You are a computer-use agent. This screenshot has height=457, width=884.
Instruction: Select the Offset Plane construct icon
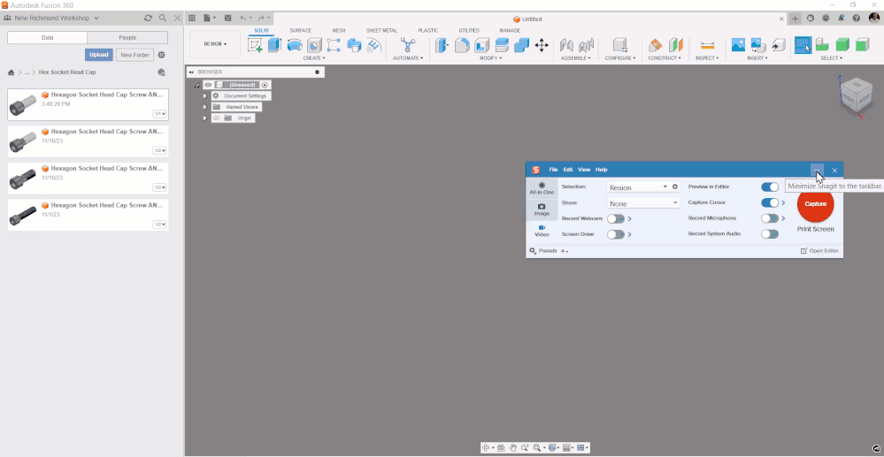click(655, 45)
